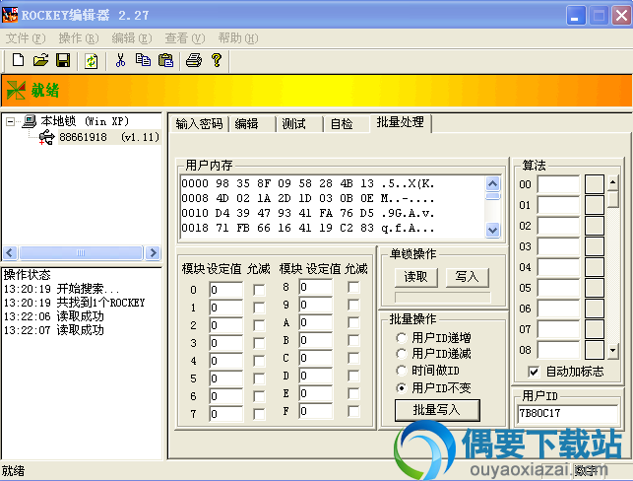Click the Paste clipboard icon
Viewport: 633px width, 481px height.
pyautogui.click(x=166, y=60)
